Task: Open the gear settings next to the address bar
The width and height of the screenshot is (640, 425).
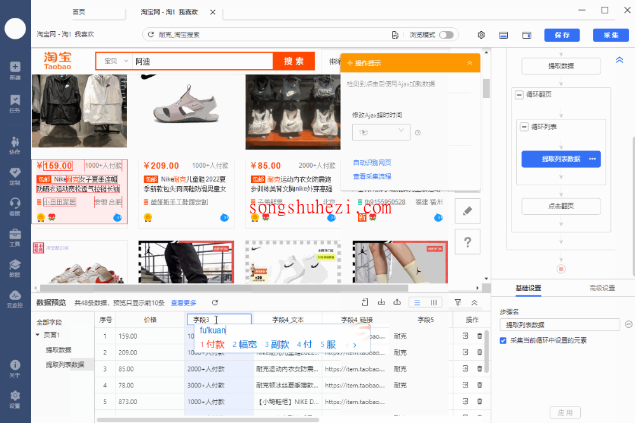Action: coord(481,35)
